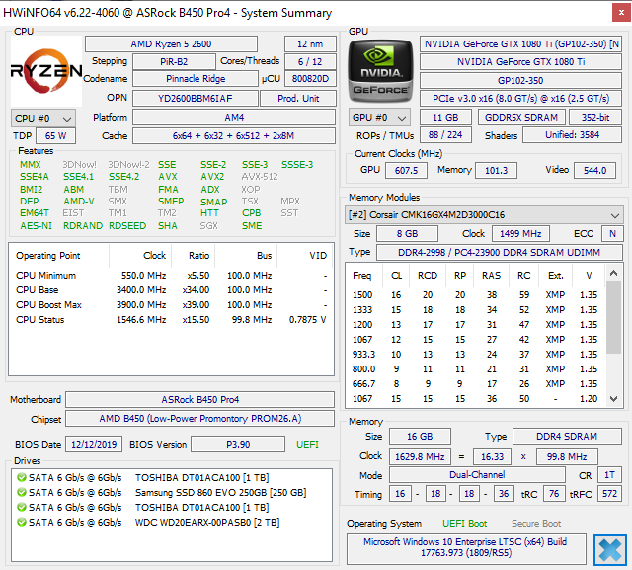Screen dimensions: 632x570
Task: Click the BIOS Version P3.90 field
Action: click(238, 445)
